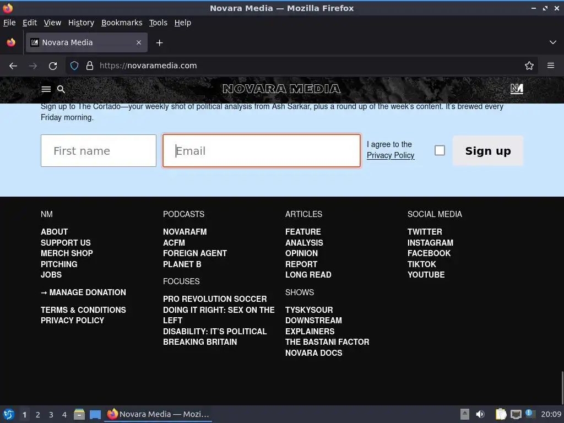Open the taskbar clock showing 20:09
564x423 pixels.
point(551,414)
